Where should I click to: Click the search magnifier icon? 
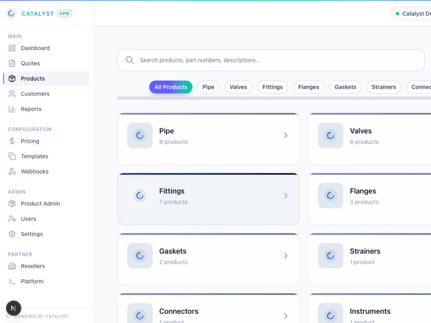click(130, 60)
